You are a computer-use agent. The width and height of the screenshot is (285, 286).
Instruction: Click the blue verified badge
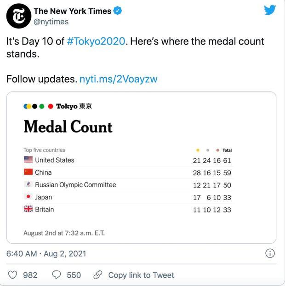coord(118,11)
